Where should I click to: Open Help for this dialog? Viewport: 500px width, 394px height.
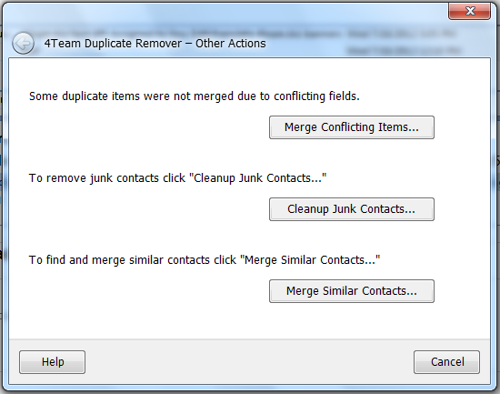[53, 362]
